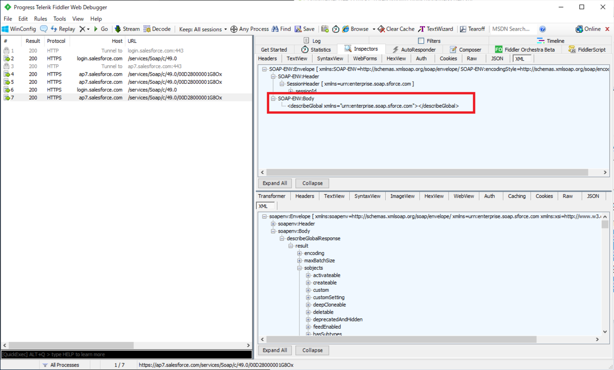The image size is (614, 370).
Task: Open the Statistics tab
Action: pyautogui.click(x=316, y=50)
